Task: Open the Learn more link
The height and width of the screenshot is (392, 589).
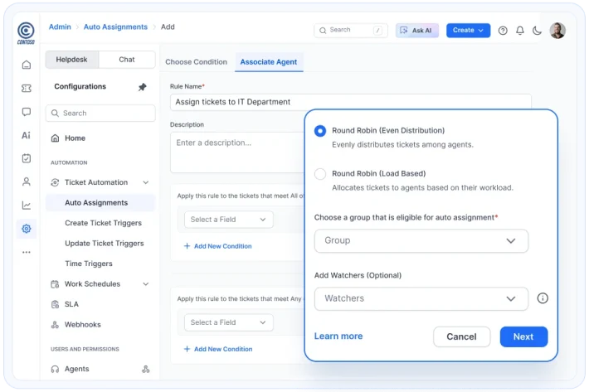Action: pos(338,336)
